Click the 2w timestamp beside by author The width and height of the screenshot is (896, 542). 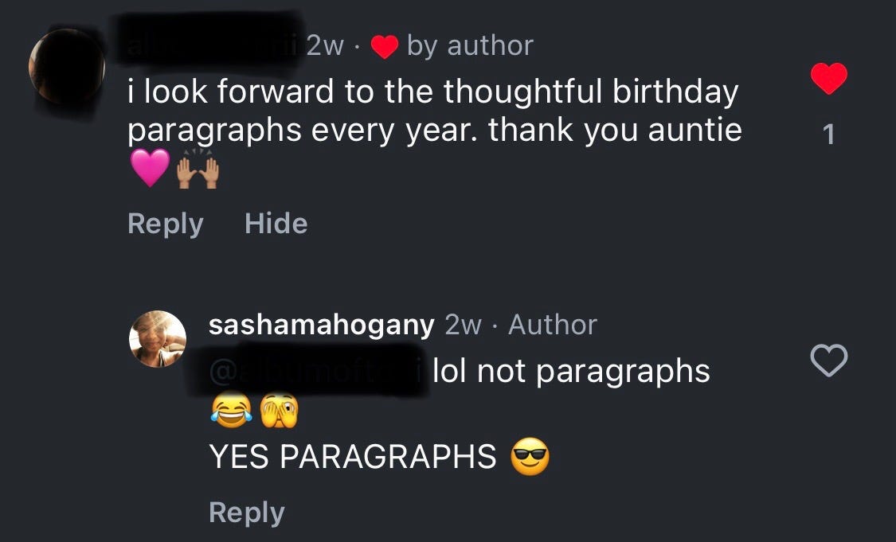click(x=325, y=46)
